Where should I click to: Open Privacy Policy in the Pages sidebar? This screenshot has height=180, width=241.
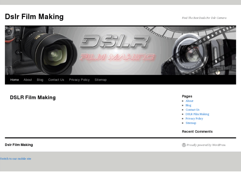pyautogui.click(x=194, y=119)
